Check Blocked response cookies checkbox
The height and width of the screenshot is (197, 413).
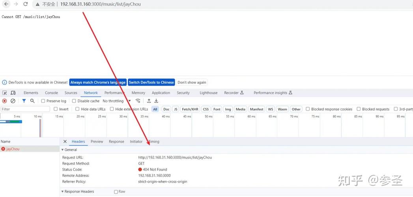click(308, 109)
